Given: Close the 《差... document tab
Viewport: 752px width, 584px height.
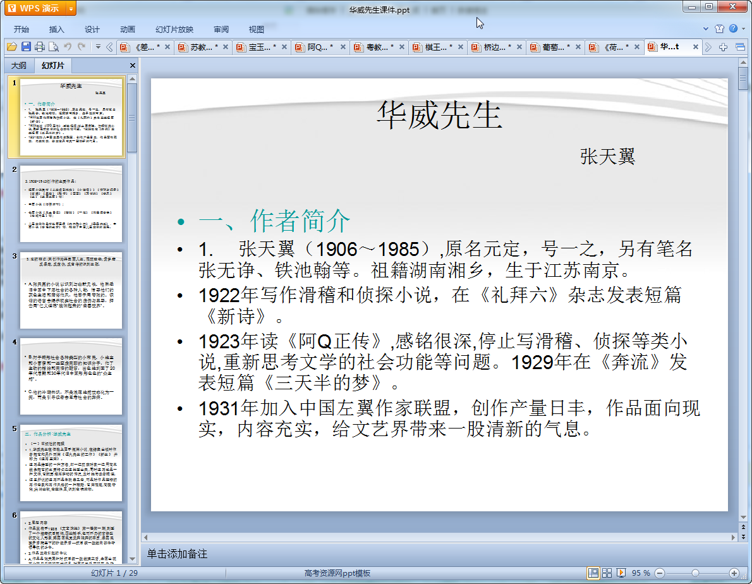Looking at the screenshot, I should pyautogui.click(x=167, y=47).
